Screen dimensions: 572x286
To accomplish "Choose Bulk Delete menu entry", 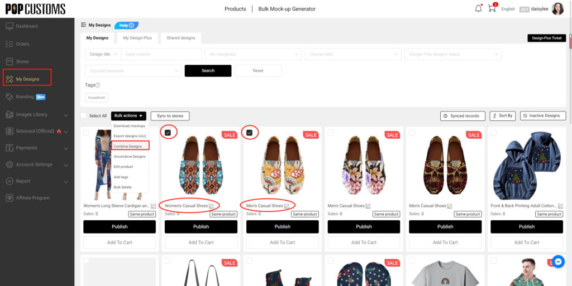I will pos(122,187).
